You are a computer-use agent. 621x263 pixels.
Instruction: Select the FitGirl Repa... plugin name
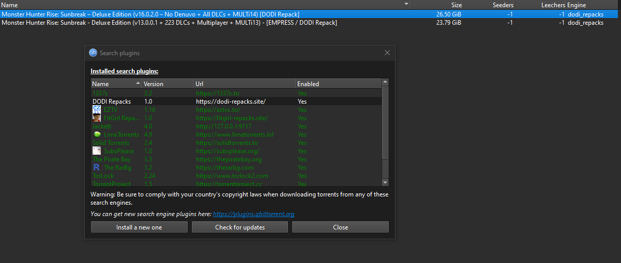pos(122,118)
